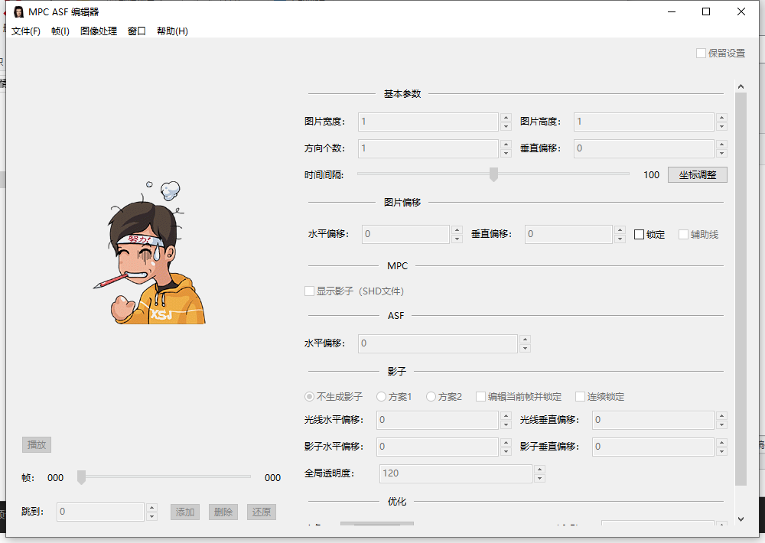Increase 全局透明度 with up arrow
The height and width of the screenshot is (543, 765).
point(539,469)
